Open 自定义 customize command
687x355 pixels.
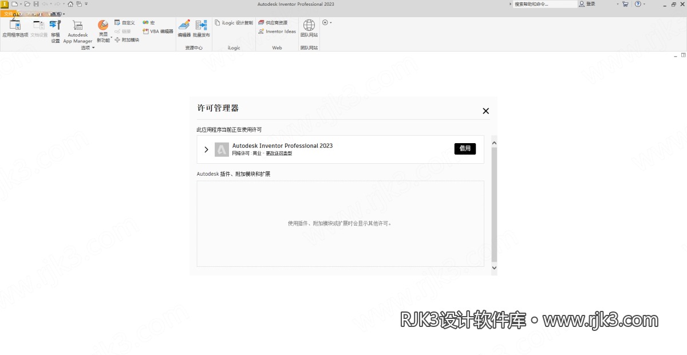(x=125, y=23)
